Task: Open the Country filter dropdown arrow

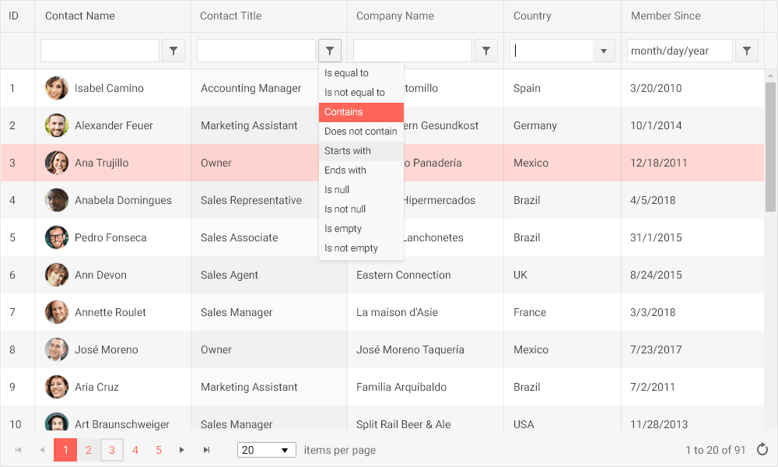Action: [x=603, y=50]
